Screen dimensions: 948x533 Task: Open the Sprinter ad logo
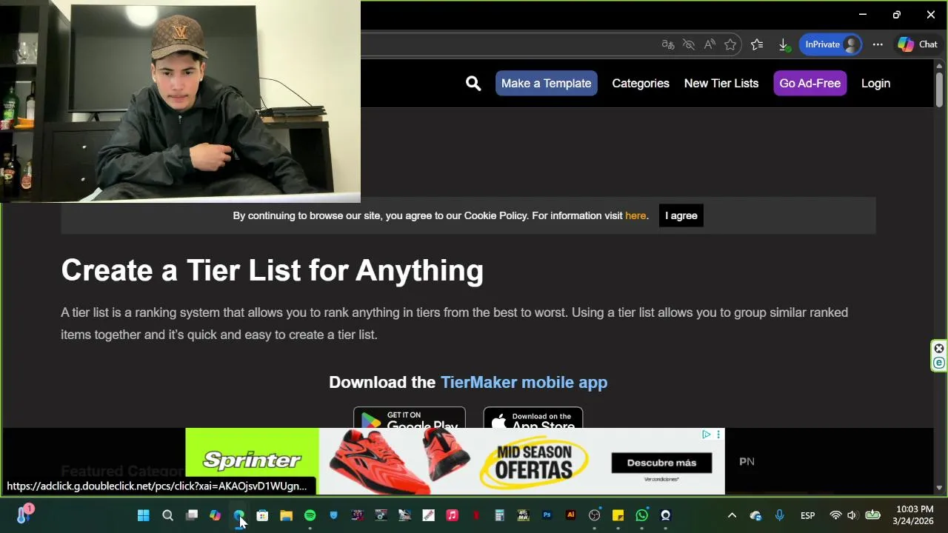point(252,460)
